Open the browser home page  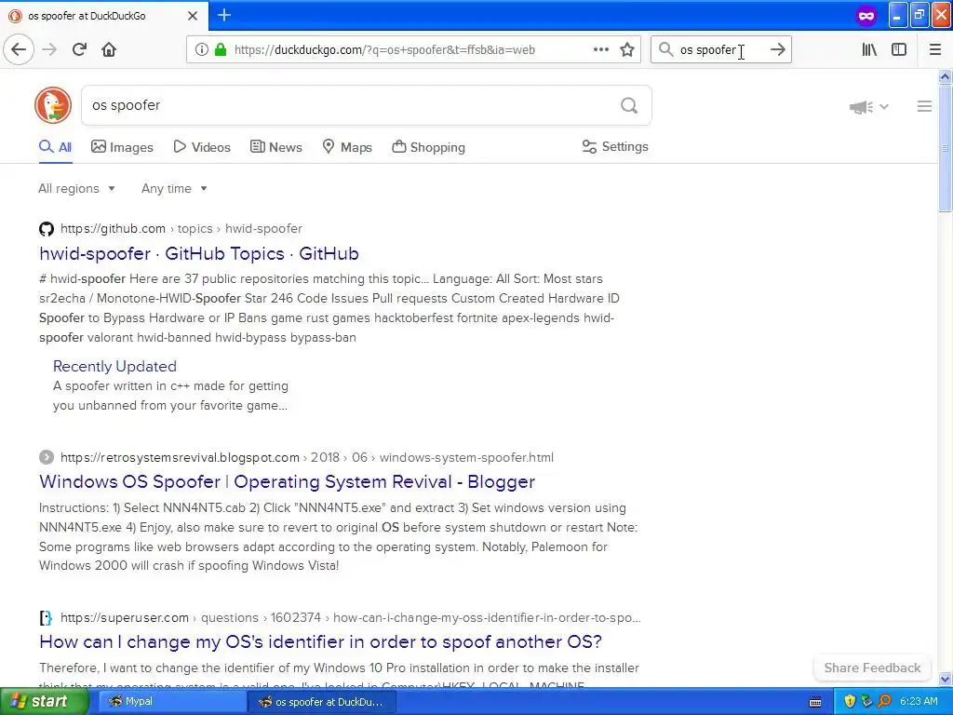pyautogui.click(x=109, y=49)
